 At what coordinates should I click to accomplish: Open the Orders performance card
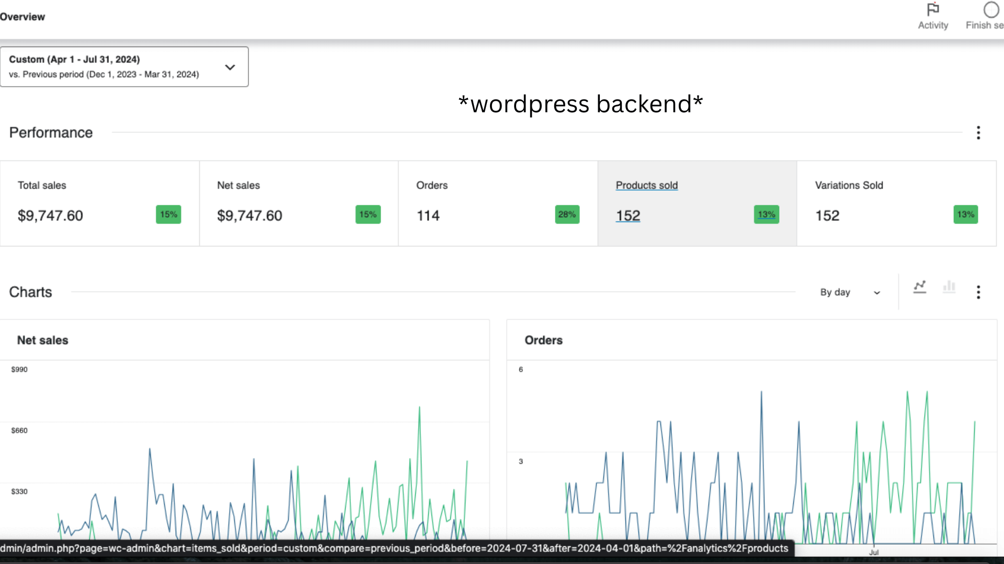click(497, 204)
